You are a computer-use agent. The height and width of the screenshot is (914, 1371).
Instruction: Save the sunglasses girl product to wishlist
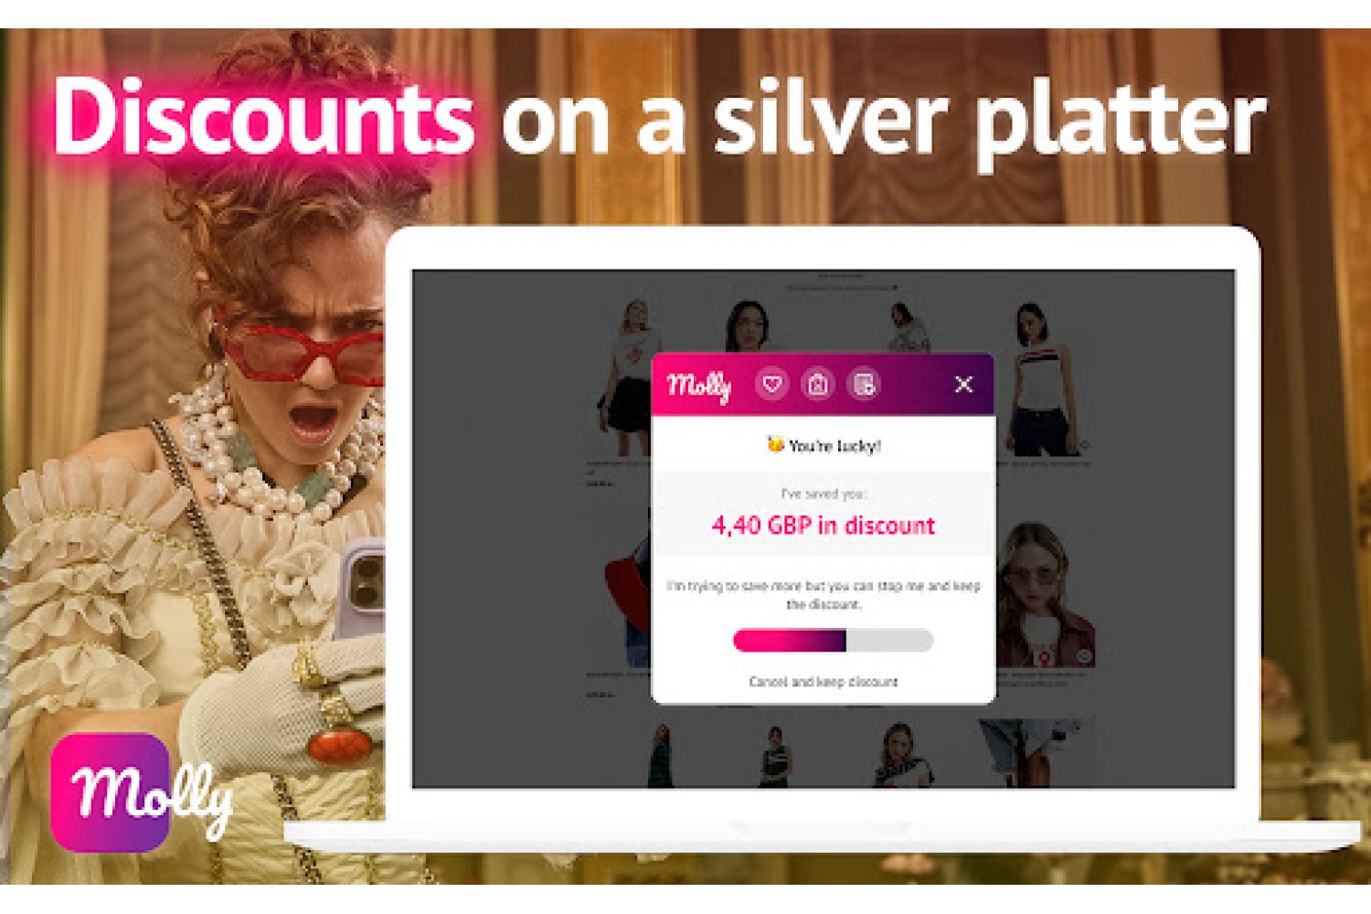click(1084, 656)
